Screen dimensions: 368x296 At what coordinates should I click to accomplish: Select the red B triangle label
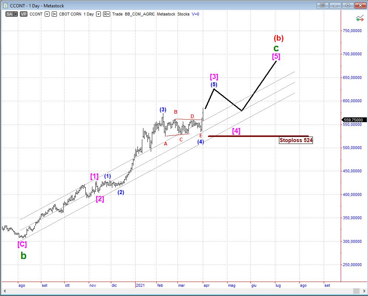pyautogui.click(x=176, y=112)
